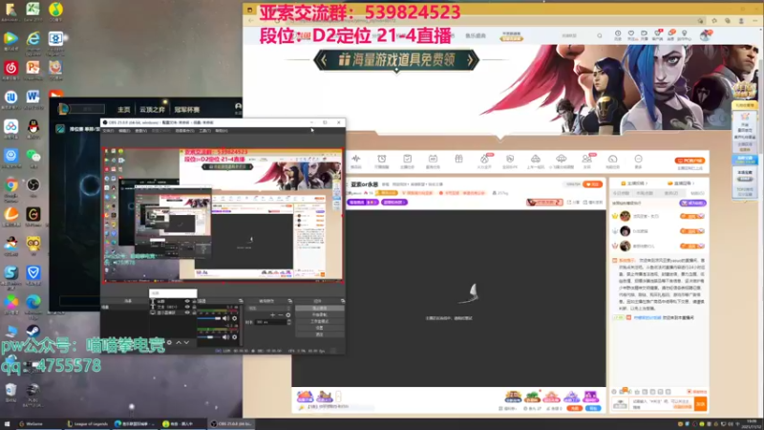The image size is (764, 430).
Task: Adjust the second OBS mixer volume slider
Action: coord(209,337)
